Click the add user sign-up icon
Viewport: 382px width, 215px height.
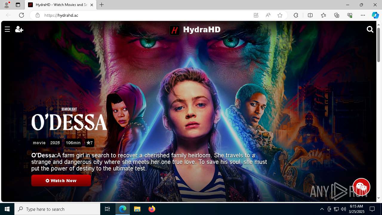(x=19, y=29)
